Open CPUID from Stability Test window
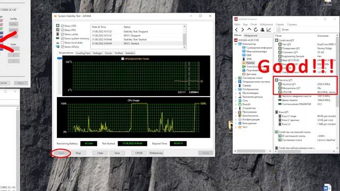Image resolution: width=340 pixels, height=191 pixels. point(139,153)
